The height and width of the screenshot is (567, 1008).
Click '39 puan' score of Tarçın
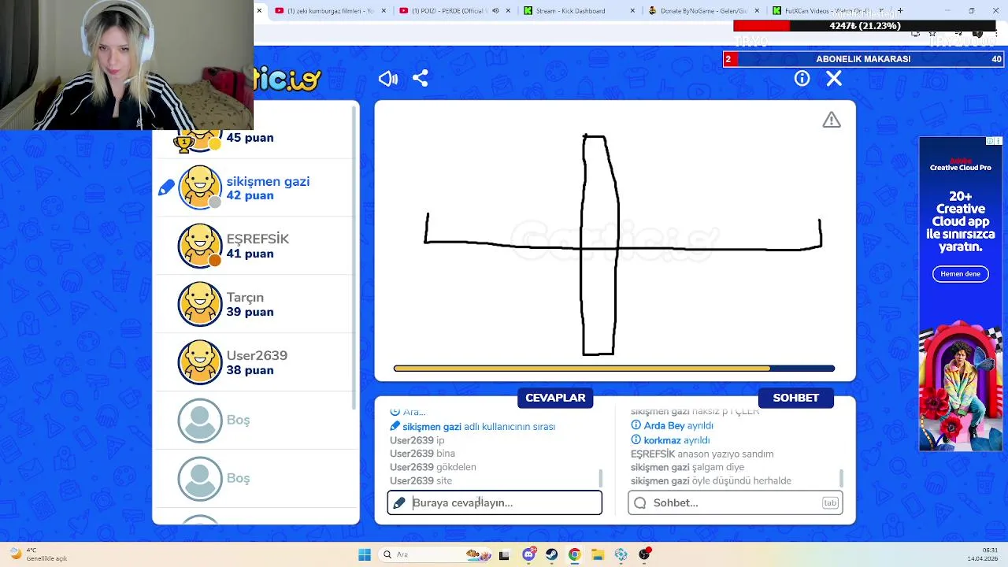pos(250,312)
